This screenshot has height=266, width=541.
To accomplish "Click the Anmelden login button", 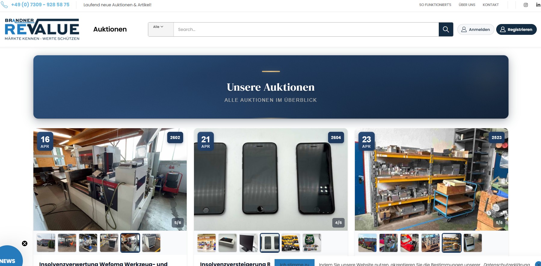I will point(475,29).
